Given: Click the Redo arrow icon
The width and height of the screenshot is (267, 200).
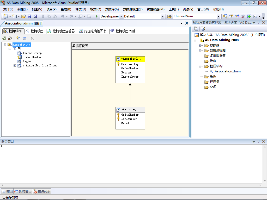Looking at the screenshot, I should (x=71, y=16).
